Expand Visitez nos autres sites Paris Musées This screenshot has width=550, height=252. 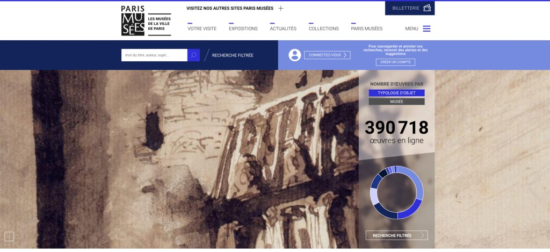[230, 9]
